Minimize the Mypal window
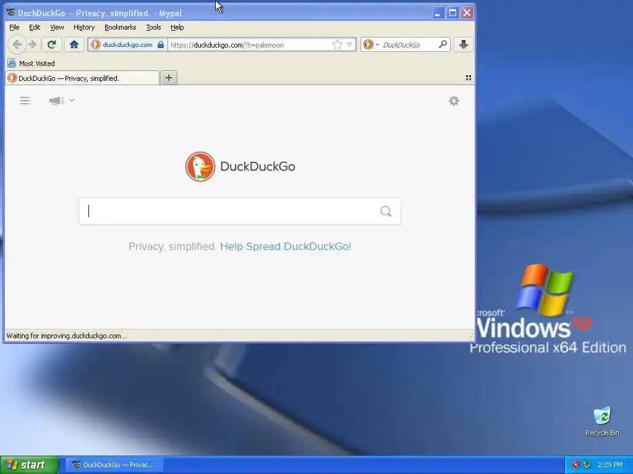The image size is (633, 474). (438, 13)
